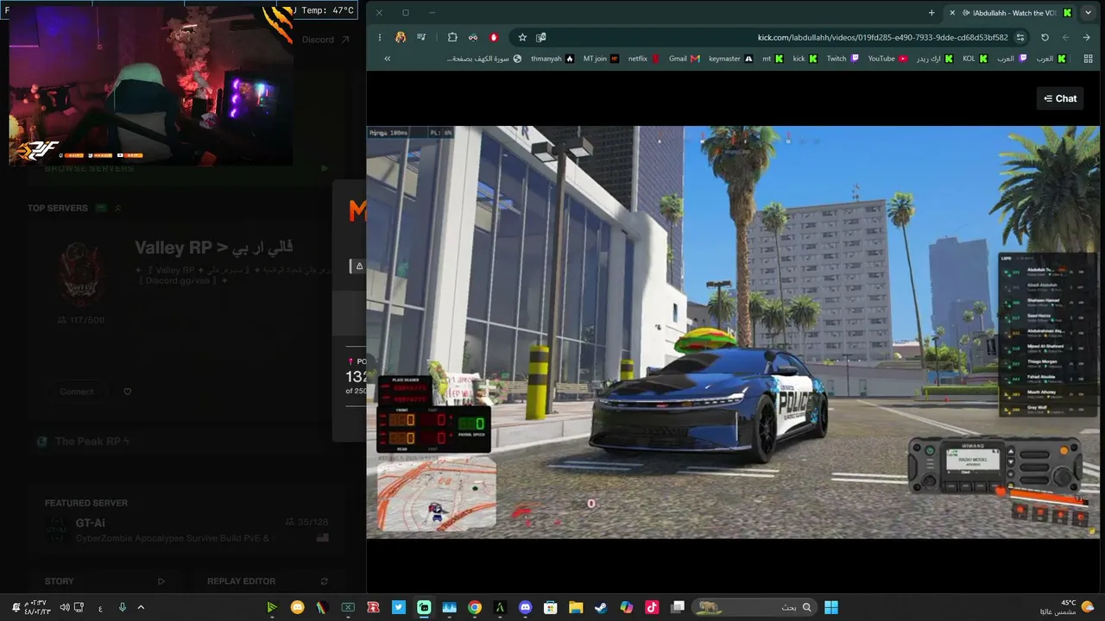1105x621 pixels.
Task: Bookmark this page with the star
Action: pos(522,37)
